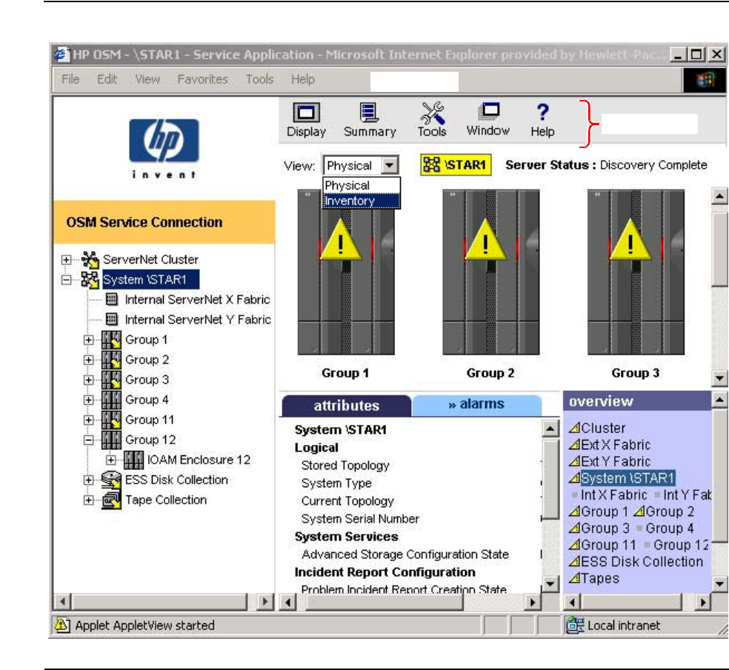Open the Favorites menu
Viewport: 729px width, 670px height.
pos(203,79)
